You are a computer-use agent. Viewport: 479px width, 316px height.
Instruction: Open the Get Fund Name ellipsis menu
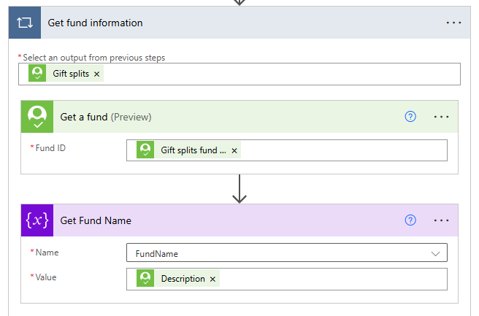440,220
